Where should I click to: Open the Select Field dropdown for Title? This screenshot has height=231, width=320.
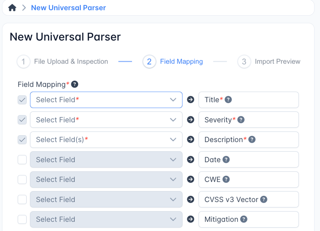point(106,100)
